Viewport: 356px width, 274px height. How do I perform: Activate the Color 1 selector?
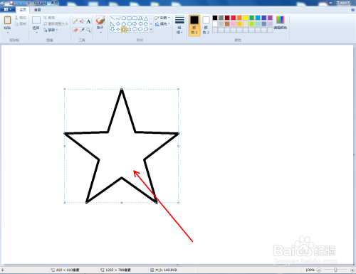(194, 26)
